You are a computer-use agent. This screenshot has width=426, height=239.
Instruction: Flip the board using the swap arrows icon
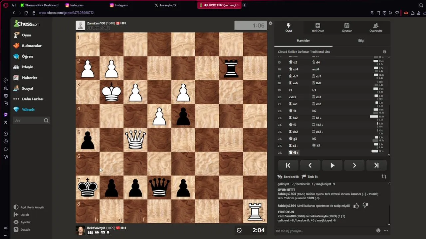pyautogui.click(x=384, y=177)
